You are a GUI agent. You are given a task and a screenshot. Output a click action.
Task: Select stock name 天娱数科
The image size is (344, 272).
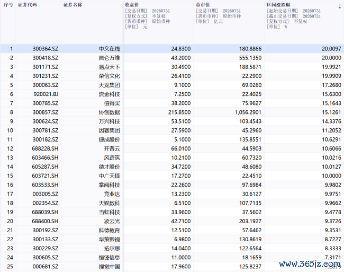(109, 203)
